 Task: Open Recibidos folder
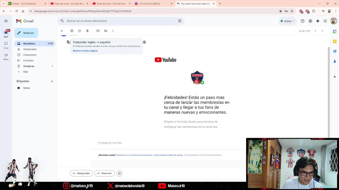click(34, 44)
